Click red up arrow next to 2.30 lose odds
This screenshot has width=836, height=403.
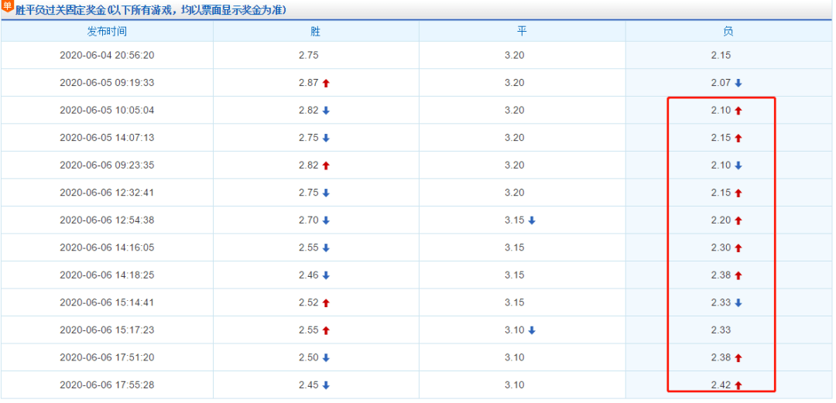pos(738,248)
